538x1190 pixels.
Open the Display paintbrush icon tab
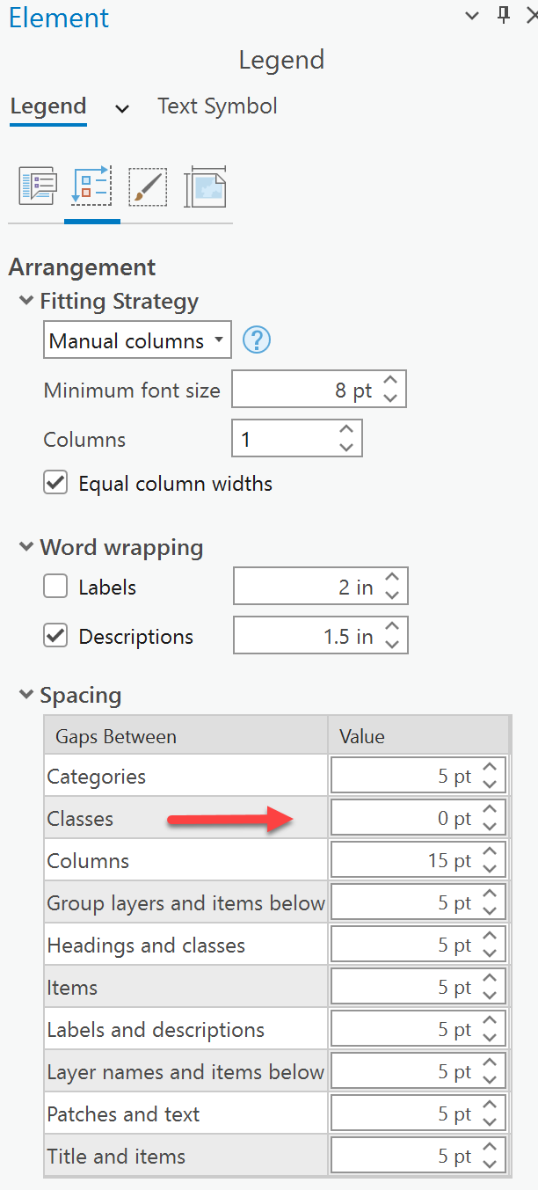tap(148, 187)
